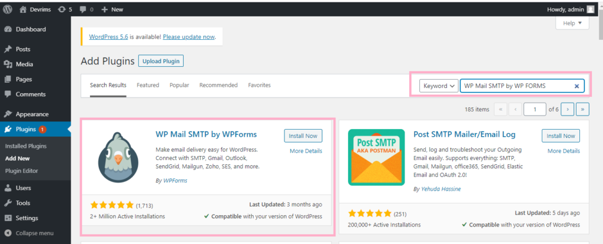
Task: Expand the Help panel
Action: click(x=572, y=23)
